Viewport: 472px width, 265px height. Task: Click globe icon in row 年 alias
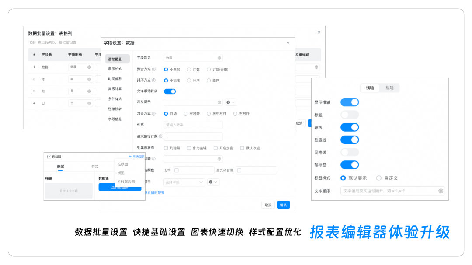[x=89, y=79]
